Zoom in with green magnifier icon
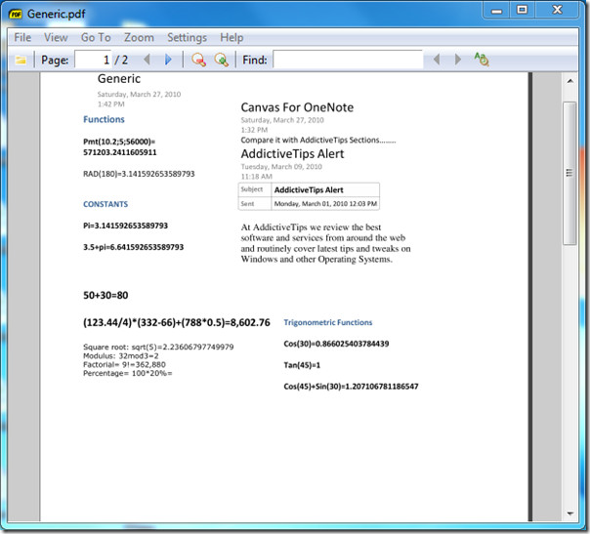The image size is (590, 534). tap(221, 60)
